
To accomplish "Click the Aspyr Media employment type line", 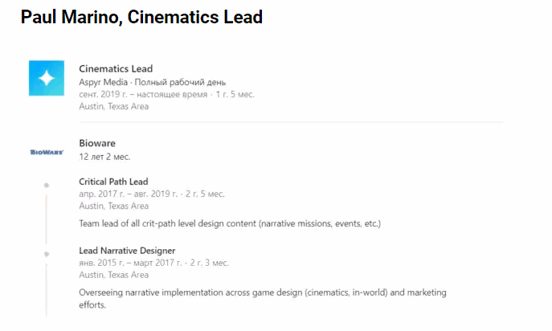I will 152,82.
